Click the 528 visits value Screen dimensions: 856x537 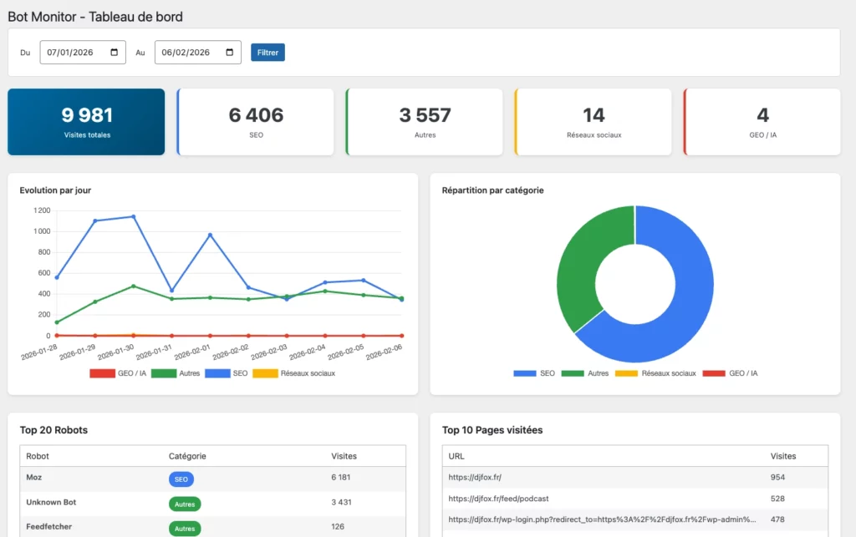coord(778,499)
